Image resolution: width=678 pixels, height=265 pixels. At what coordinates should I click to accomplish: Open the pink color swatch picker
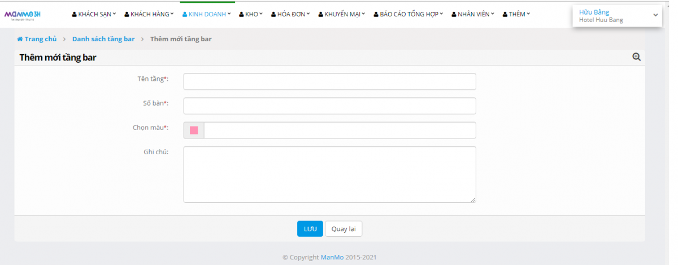[x=194, y=131]
